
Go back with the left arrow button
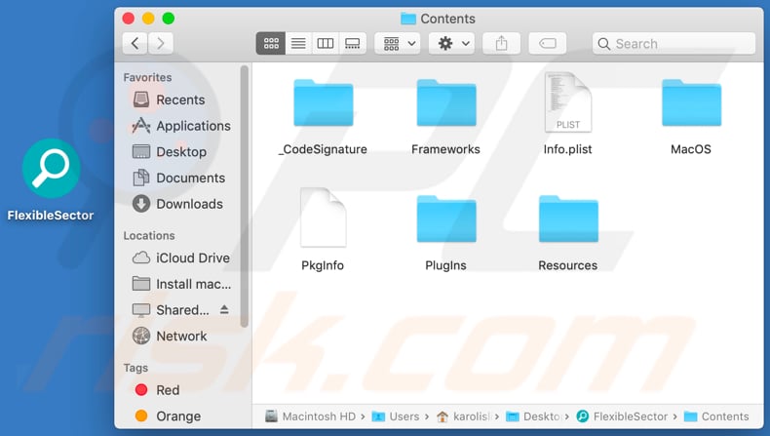coord(135,44)
